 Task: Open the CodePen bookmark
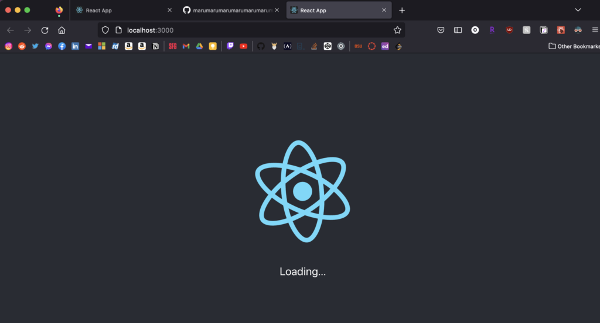pyautogui.click(x=328, y=46)
